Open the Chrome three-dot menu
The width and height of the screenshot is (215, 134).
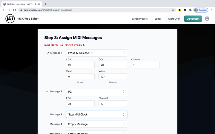211,10
